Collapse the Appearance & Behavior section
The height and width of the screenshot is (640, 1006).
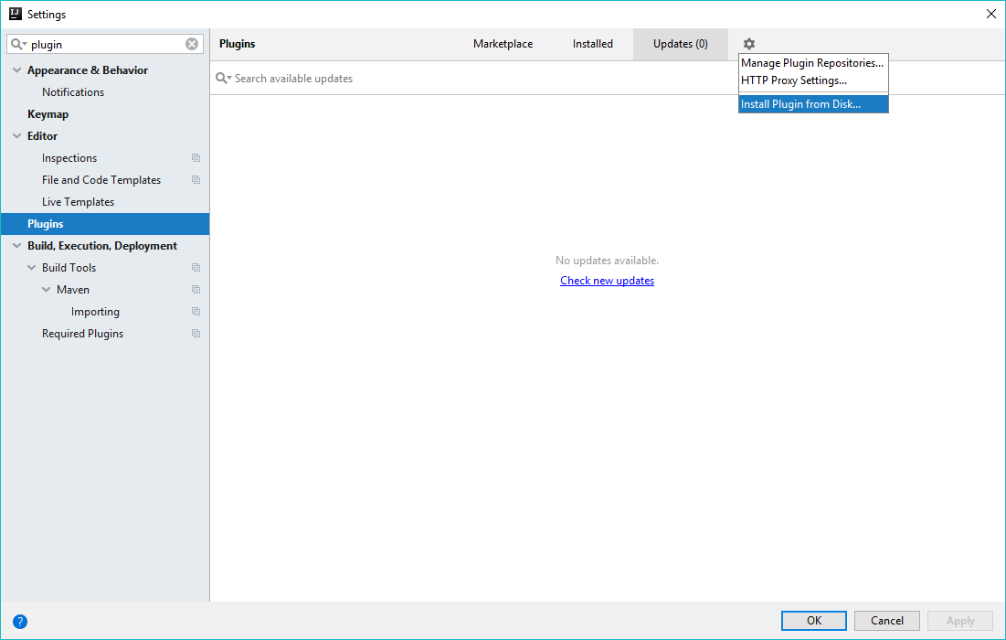(16, 70)
